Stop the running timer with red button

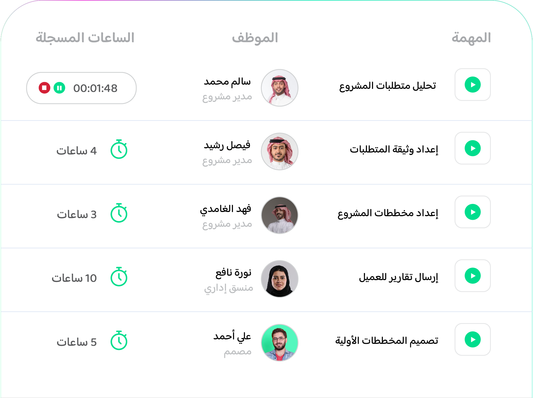44,88
